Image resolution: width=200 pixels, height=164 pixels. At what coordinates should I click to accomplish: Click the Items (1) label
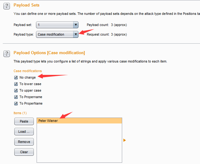click(x=20, y=113)
